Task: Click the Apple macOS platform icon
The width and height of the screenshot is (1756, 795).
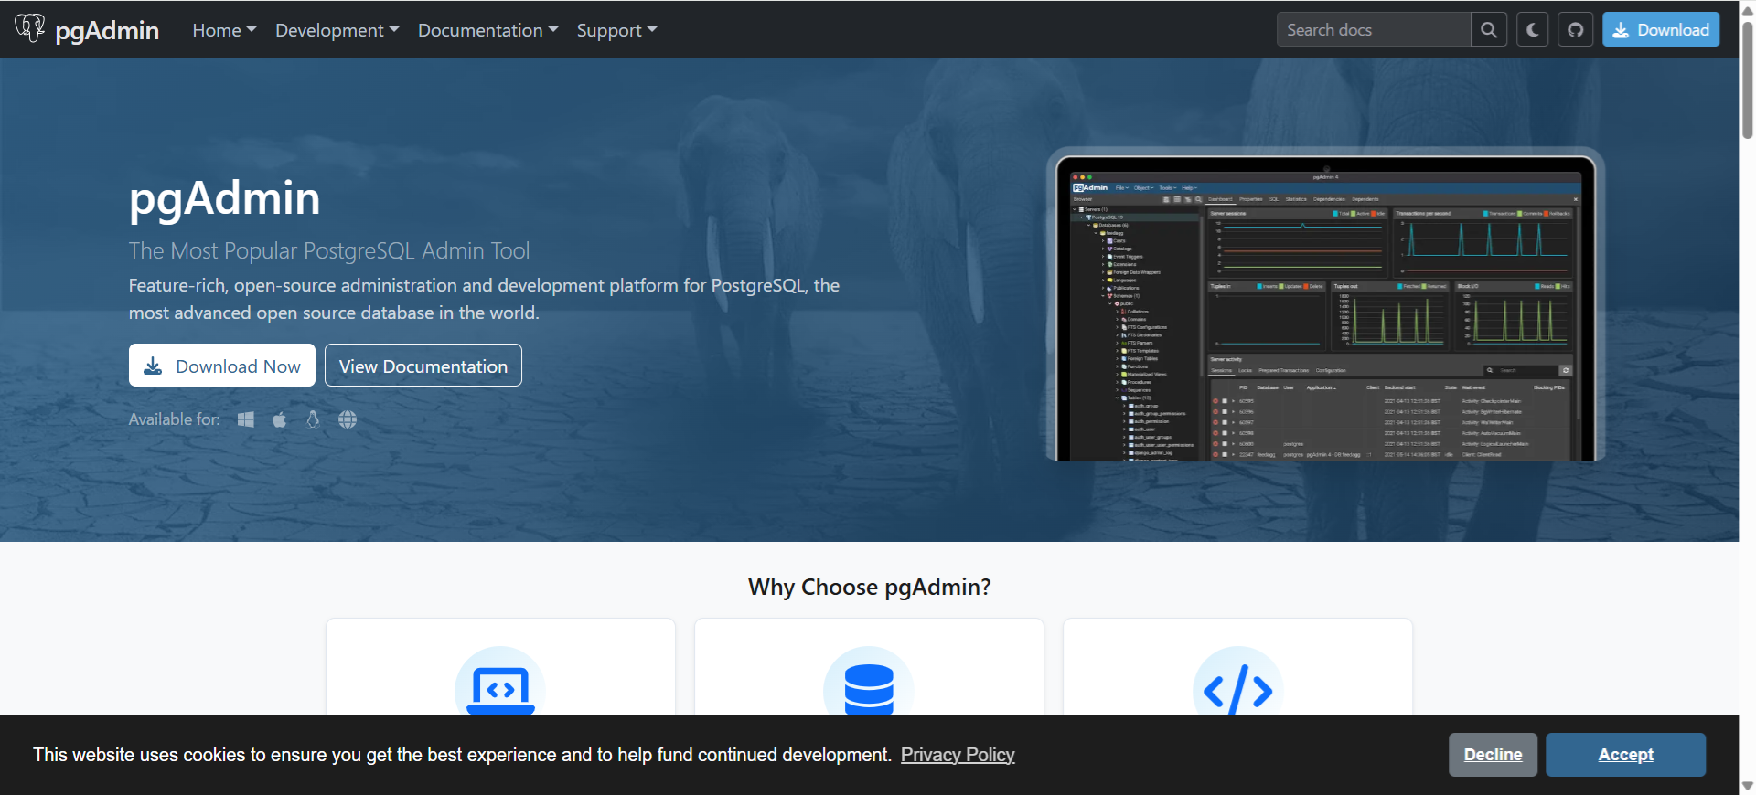Action: 280,419
